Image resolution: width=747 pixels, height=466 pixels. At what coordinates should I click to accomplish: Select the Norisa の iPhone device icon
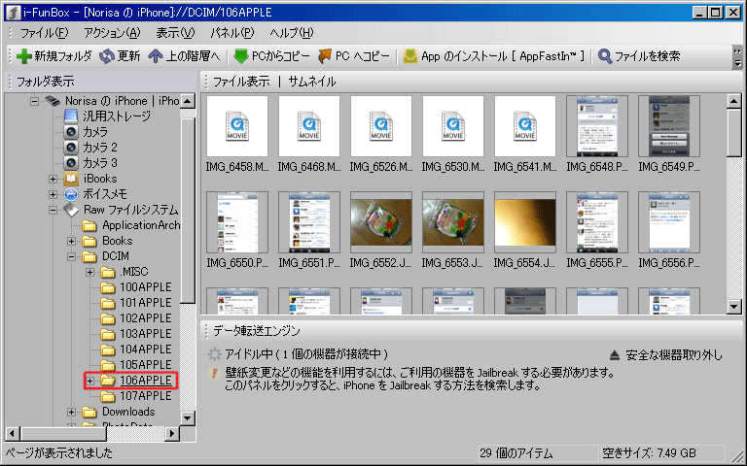coord(53,101)
